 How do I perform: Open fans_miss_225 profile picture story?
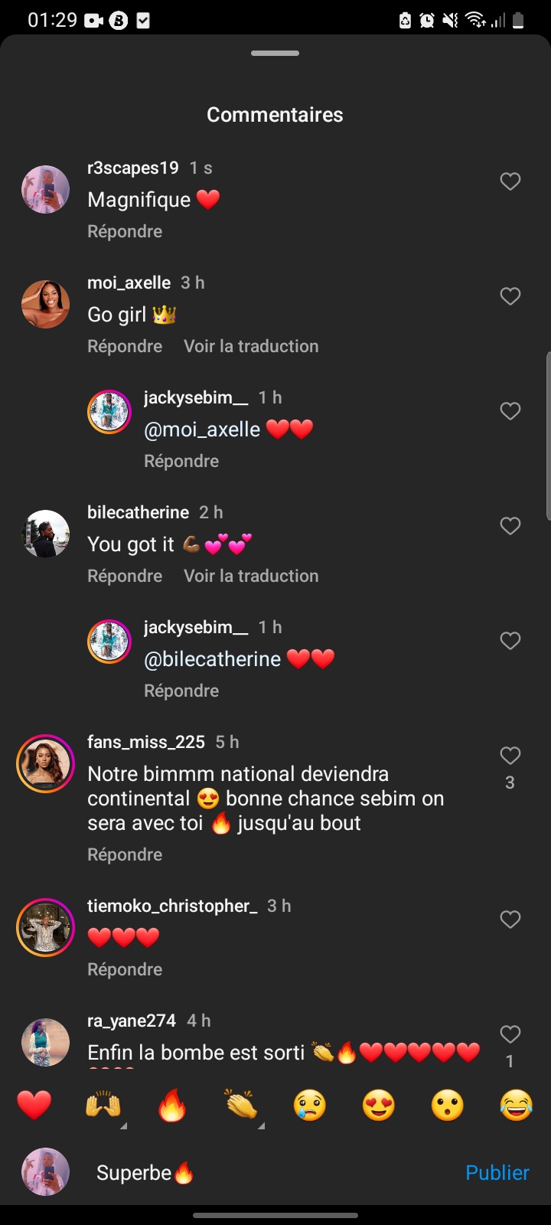point(45,763)
